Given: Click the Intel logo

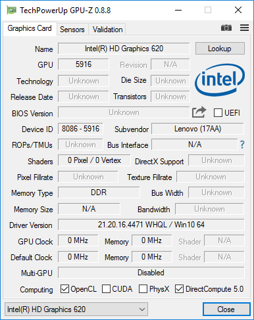Looking at the screenshot, I should (220, 80).
